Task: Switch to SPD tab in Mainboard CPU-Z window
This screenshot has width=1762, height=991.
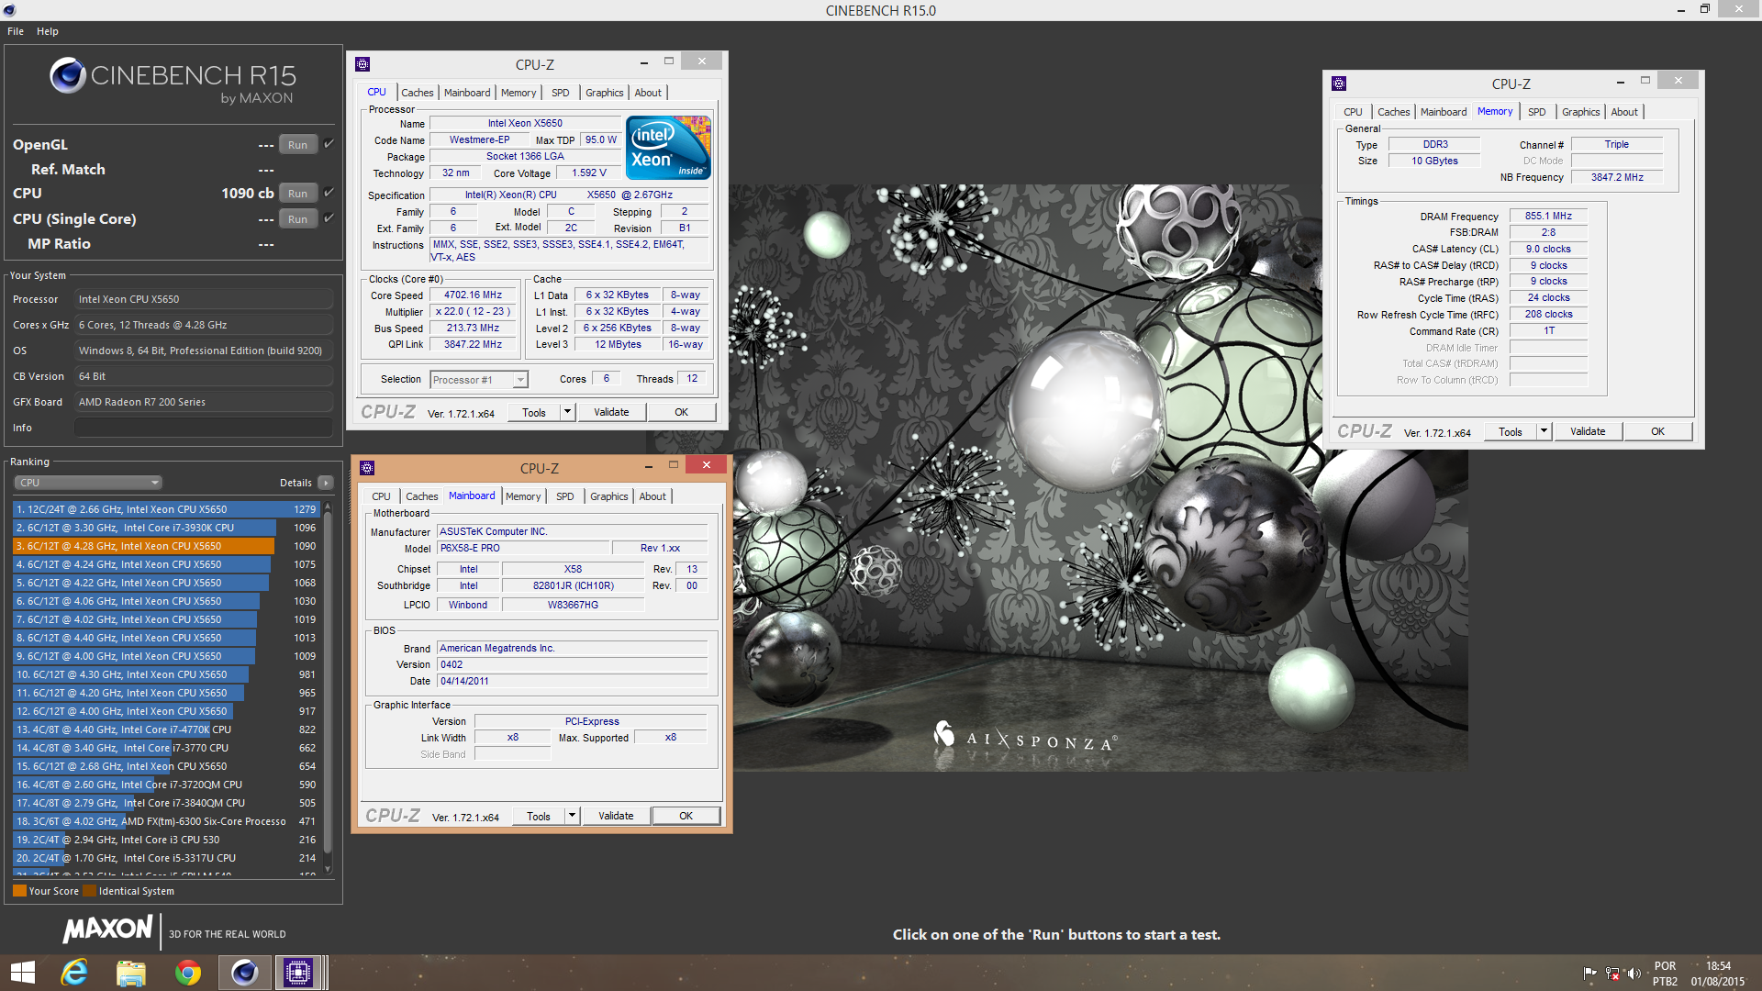Action: (x=565, y=496)
